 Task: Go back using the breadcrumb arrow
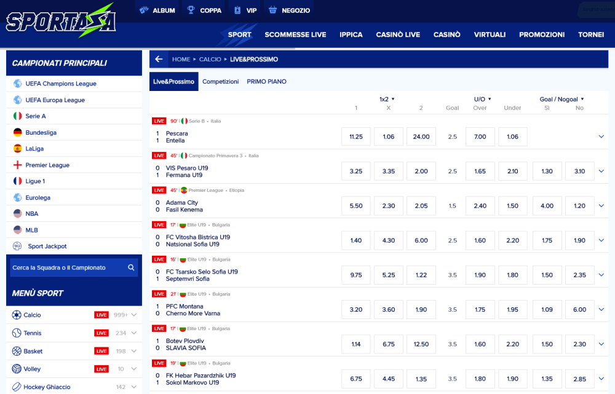point(159,59)
